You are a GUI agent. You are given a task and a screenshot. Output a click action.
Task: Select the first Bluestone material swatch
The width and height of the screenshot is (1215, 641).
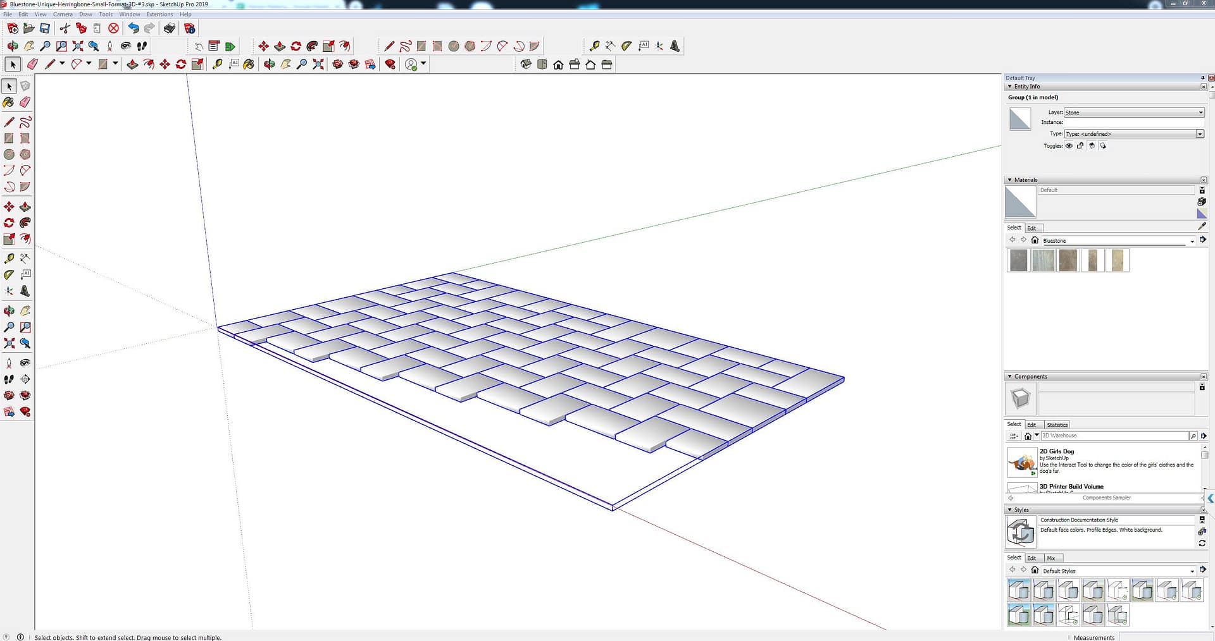click(1019, 260)
